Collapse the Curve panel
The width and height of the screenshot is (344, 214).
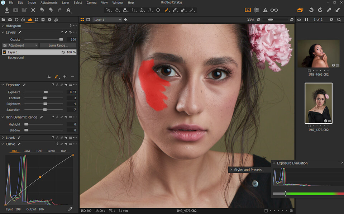pyautogui.click(x=3, y=144)
